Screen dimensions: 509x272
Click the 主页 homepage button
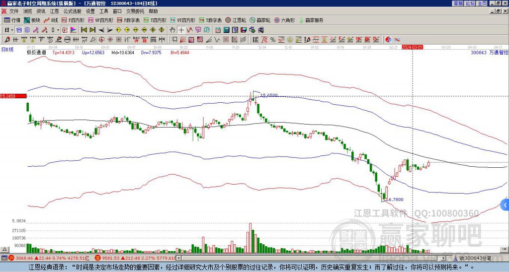(x=482, y=3)
